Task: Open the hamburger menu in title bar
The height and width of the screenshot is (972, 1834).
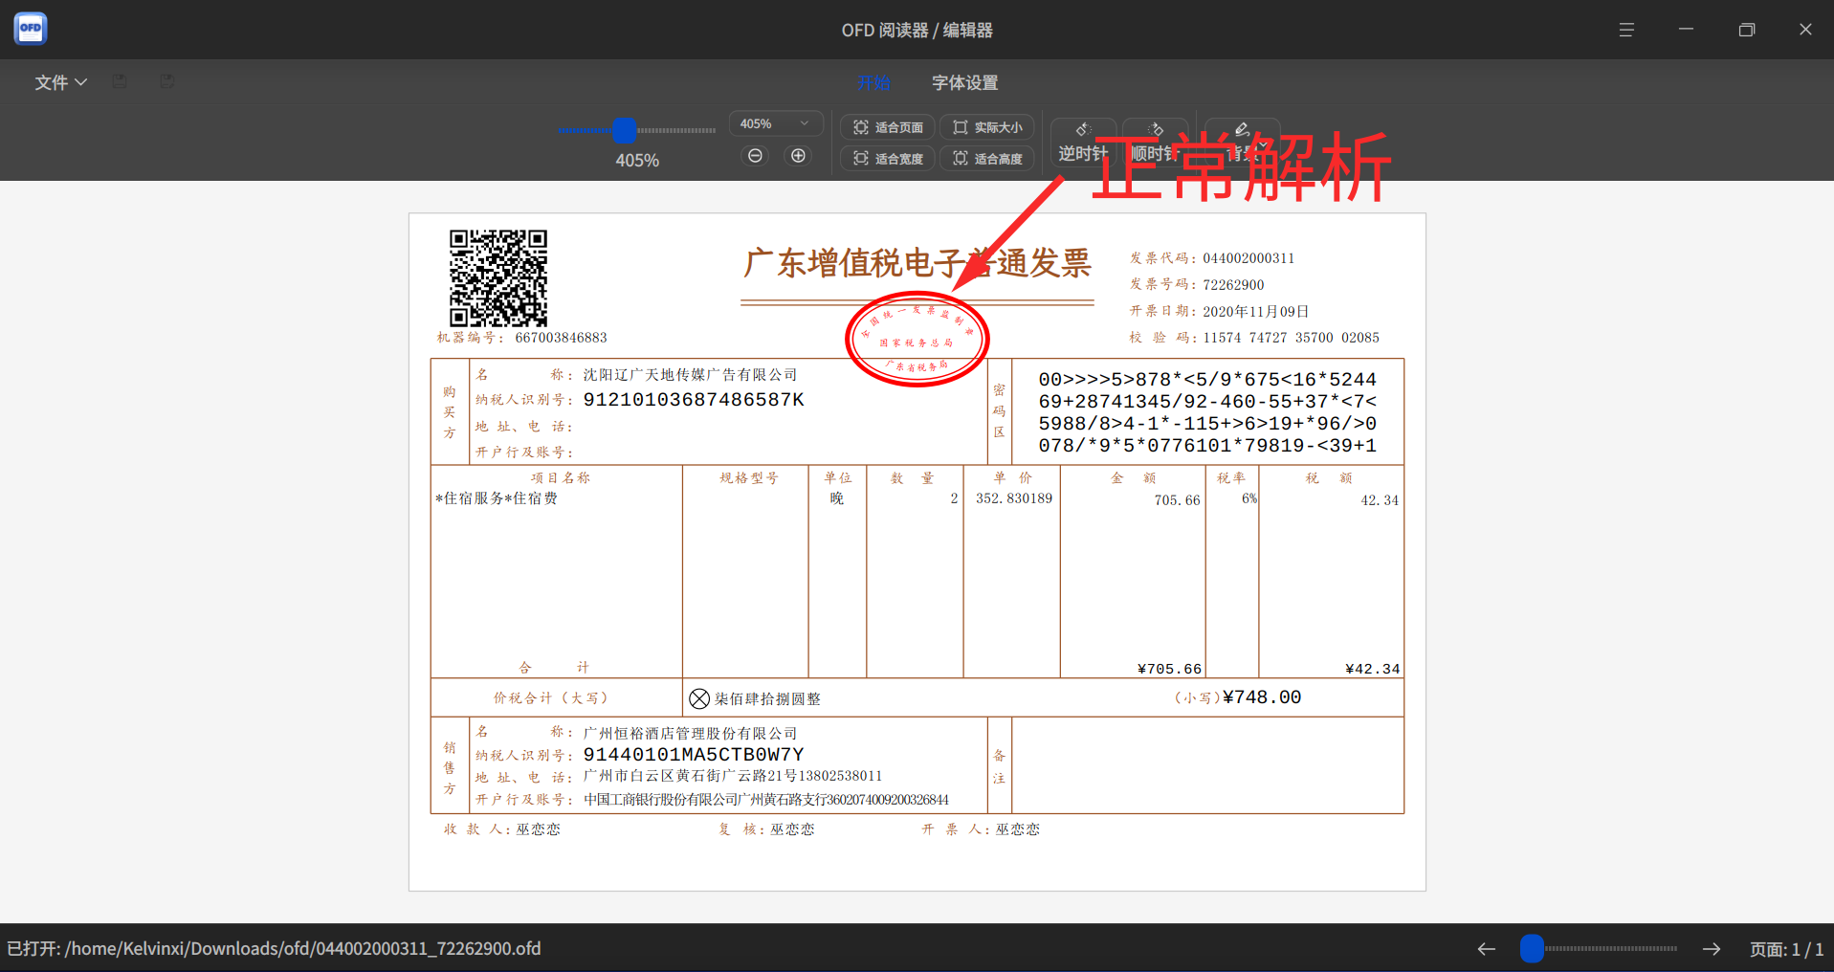Action: [1626, 30]
